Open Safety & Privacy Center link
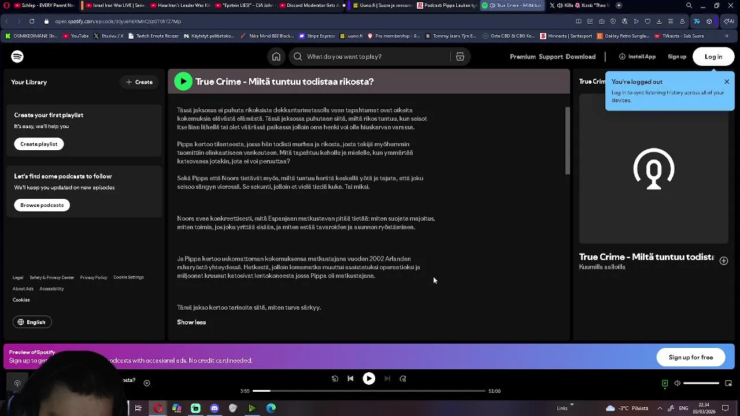 (52, 277)
